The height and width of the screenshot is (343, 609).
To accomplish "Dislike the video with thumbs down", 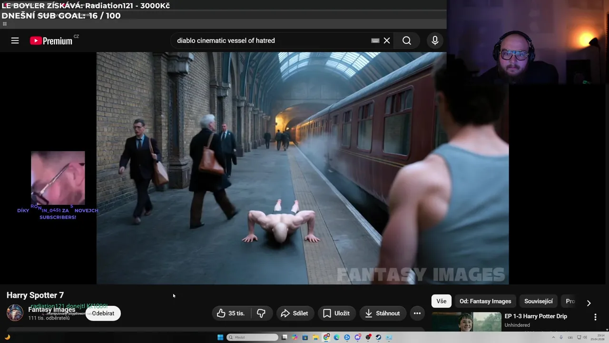I will tap(262, 313).
